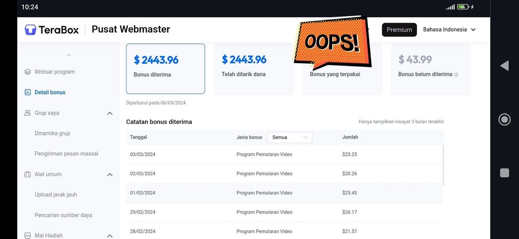Open Dinamika grup submenu item
This screenshot has width=519, height=239.
point(52,133)
